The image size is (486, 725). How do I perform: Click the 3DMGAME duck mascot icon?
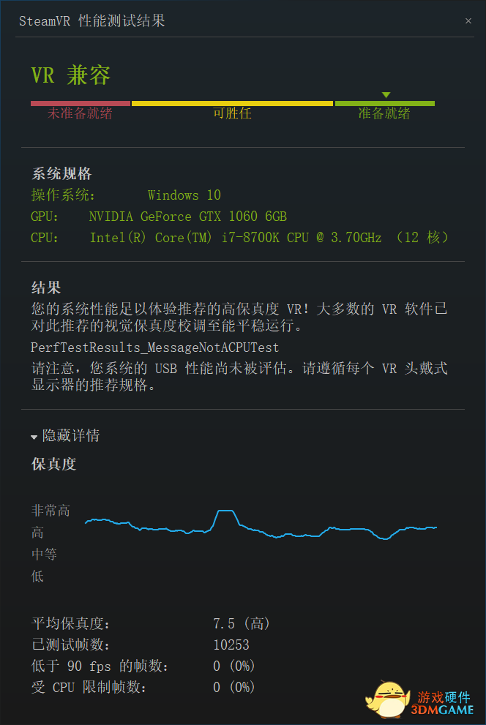pos(387,699)
